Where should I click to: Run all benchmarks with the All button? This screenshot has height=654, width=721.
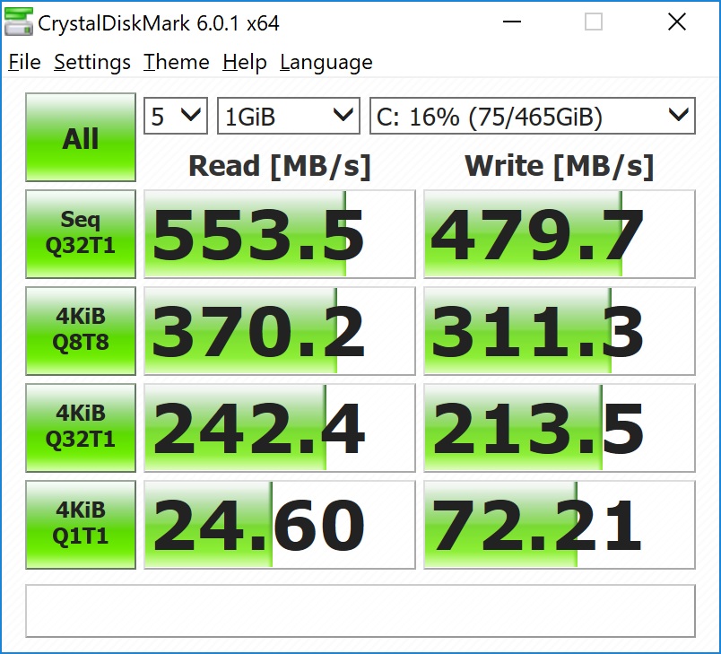point(81,137)
